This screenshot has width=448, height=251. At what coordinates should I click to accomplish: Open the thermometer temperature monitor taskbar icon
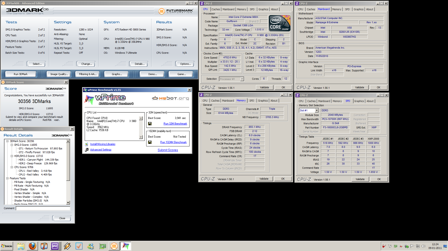point(44,246)
